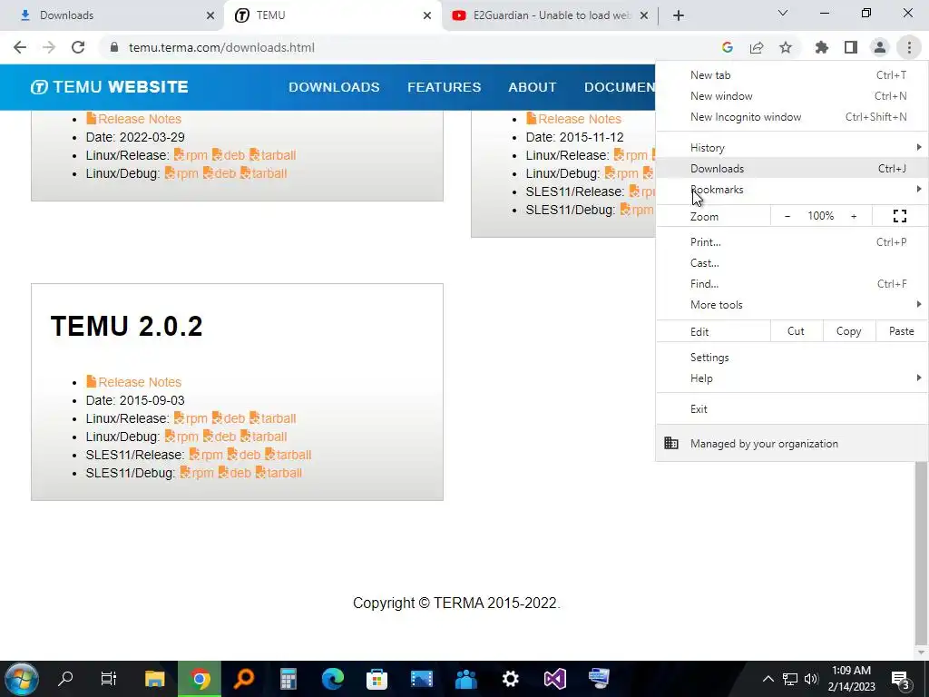Download TEMU 2.0.2 Linux/Debug deb
This screenshot has height=697, width=929.
coord(220,437)
